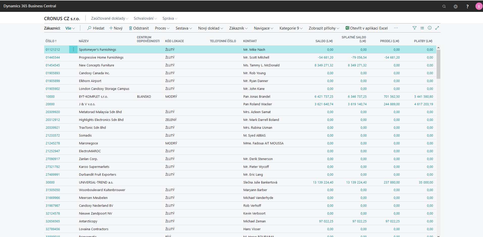Expand the Navigace dropdown
The width and height of the screenshot is (483, 237).
coord(264,28)
